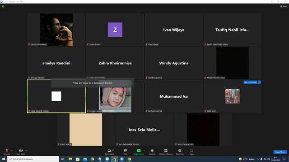This screenshot has width=289, height=162.
Task: Click 'You are now in a Breakout Room' notification
Action: click(93, 83)
